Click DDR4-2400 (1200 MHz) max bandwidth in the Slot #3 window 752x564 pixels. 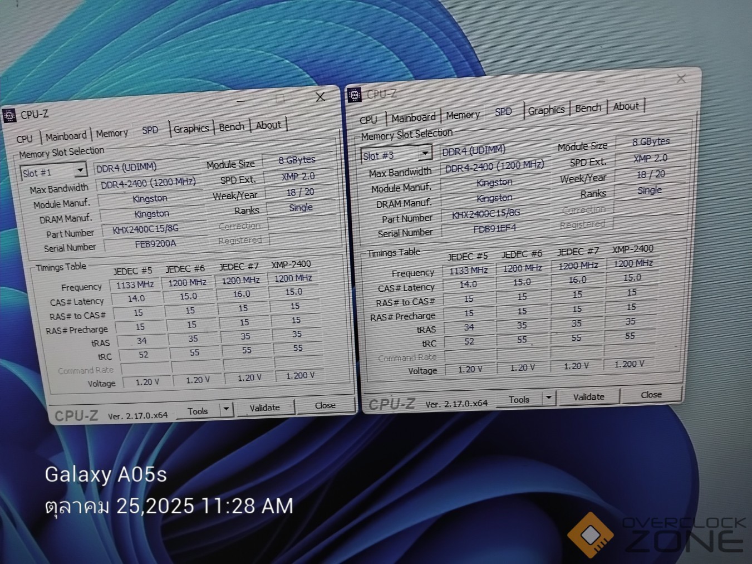[x=495, y=166]
